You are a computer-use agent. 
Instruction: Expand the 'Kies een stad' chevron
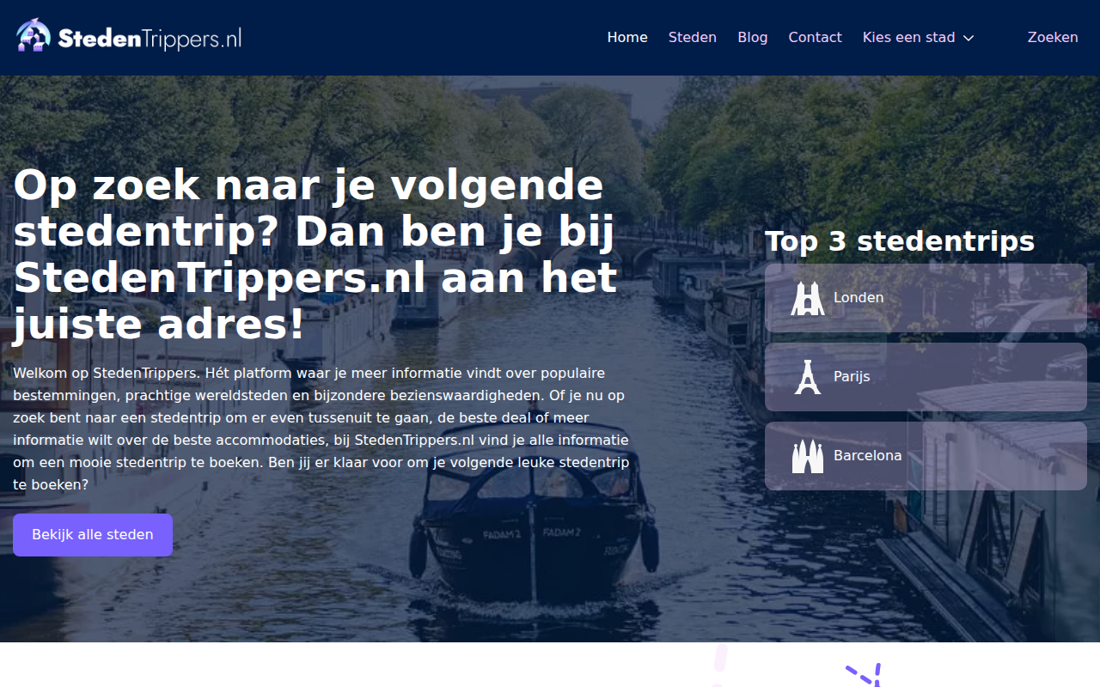[969, 38]
